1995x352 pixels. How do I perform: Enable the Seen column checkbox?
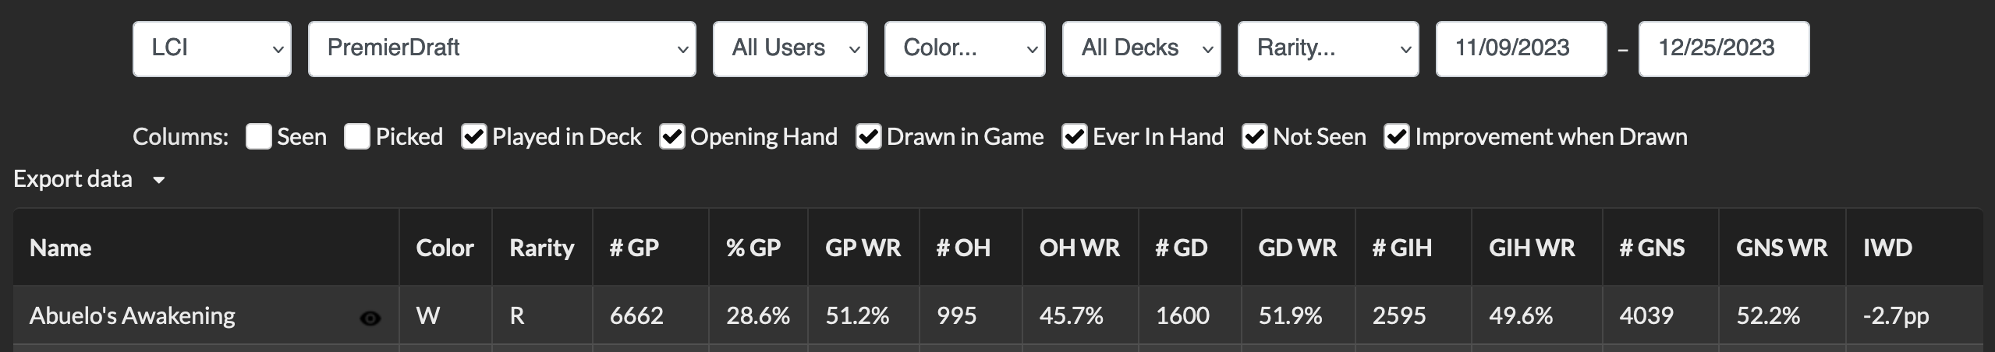point(258,136)
